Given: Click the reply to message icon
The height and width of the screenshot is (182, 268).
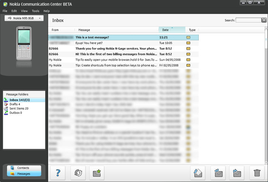Looking at the screenshot, I should click(x=218, y=173).
